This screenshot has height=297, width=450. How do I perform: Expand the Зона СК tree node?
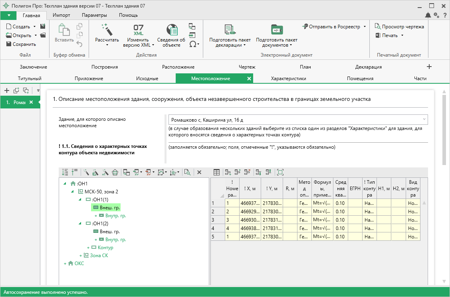click(x=80, y=256)
